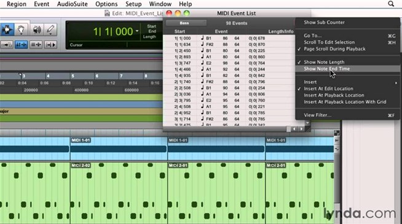The width and height of the screenshot is (402, 224).
Task: Click the edit selection Start field label
Action: (152, 26)
